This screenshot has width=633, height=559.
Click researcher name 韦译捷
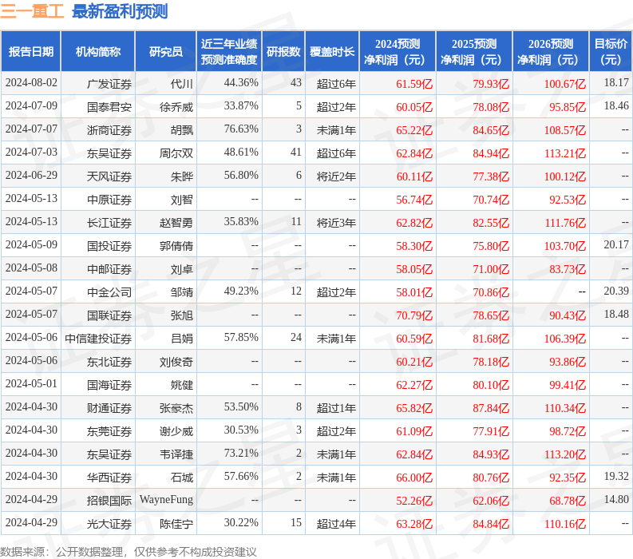click(176, 454)
